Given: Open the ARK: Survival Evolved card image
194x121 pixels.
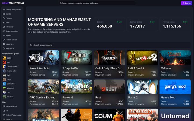Looking at the screenshot, I should [x=44, y=87].
